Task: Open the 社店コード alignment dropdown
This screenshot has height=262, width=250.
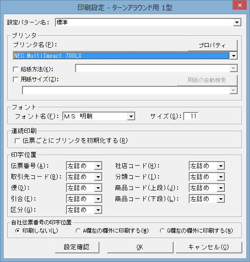Action: pos(221,166)
